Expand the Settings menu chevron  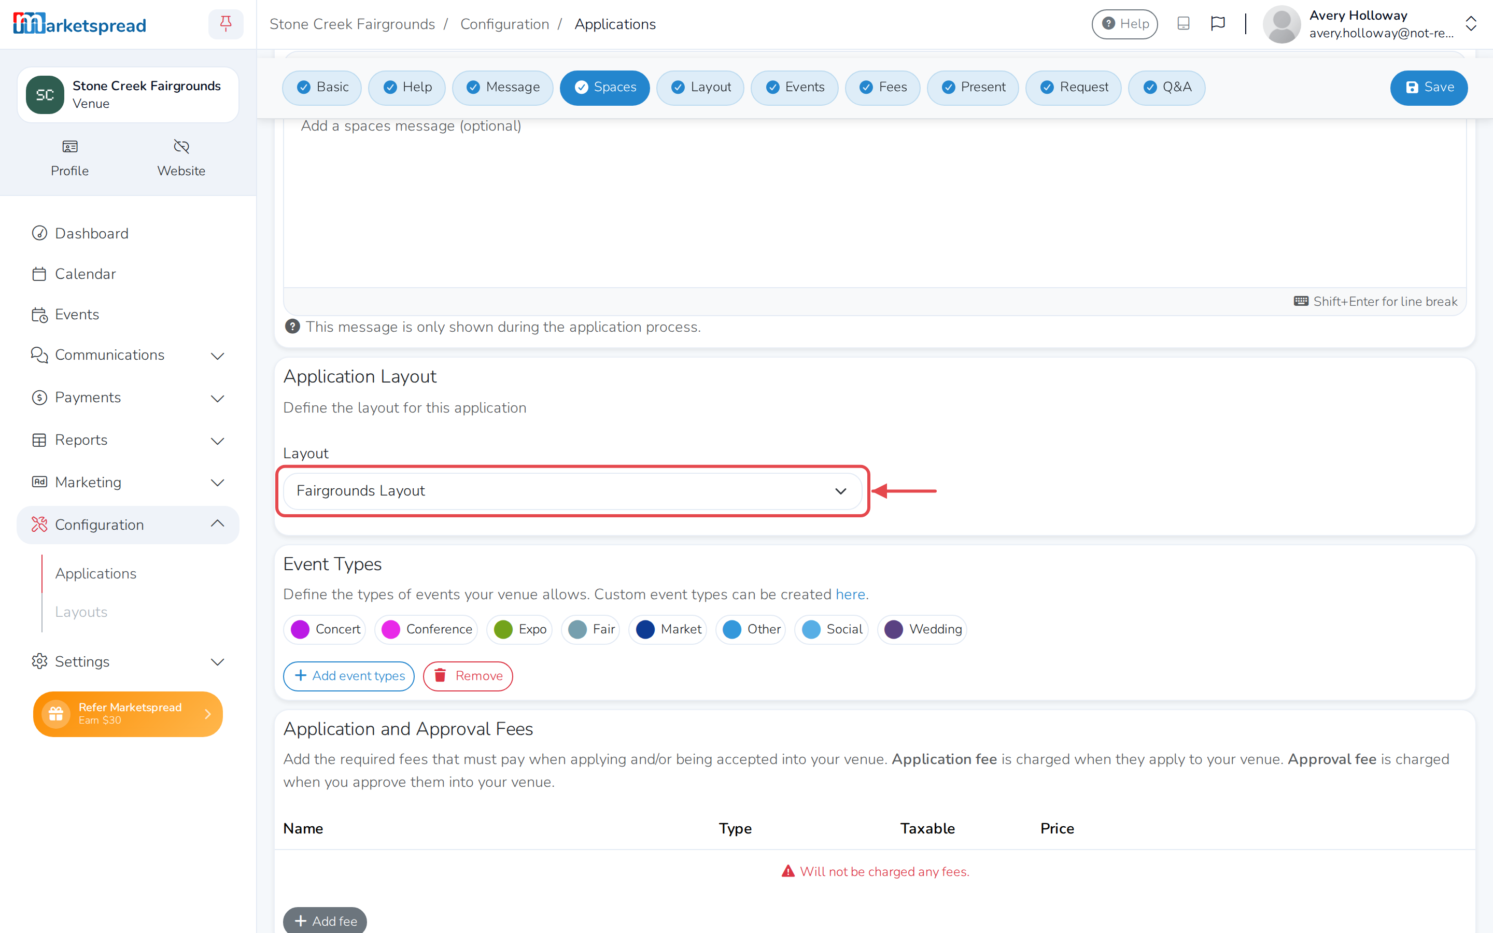pyautogui.click(x=217, y=663)
